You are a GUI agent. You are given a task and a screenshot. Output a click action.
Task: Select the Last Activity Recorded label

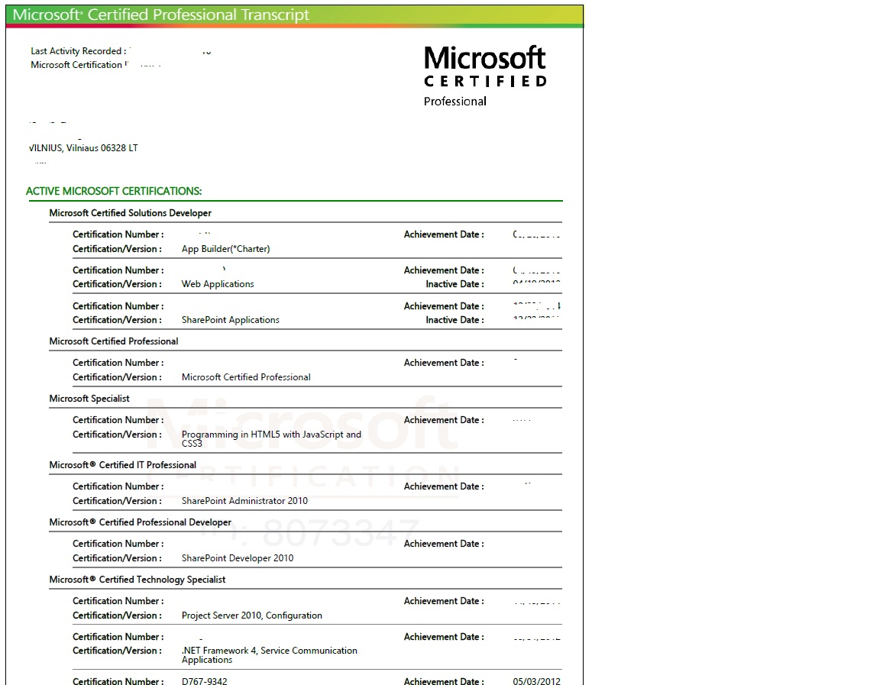(78, 51)
